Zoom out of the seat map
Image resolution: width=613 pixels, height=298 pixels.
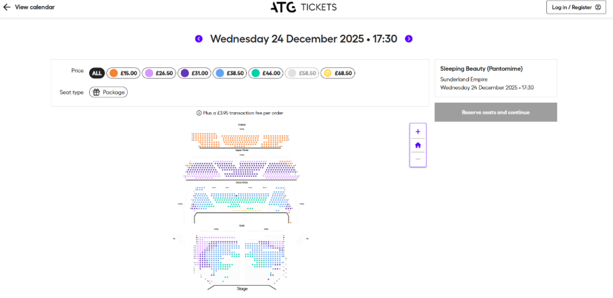click(418, 159)
